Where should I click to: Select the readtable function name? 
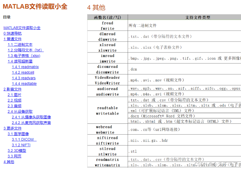107,108
